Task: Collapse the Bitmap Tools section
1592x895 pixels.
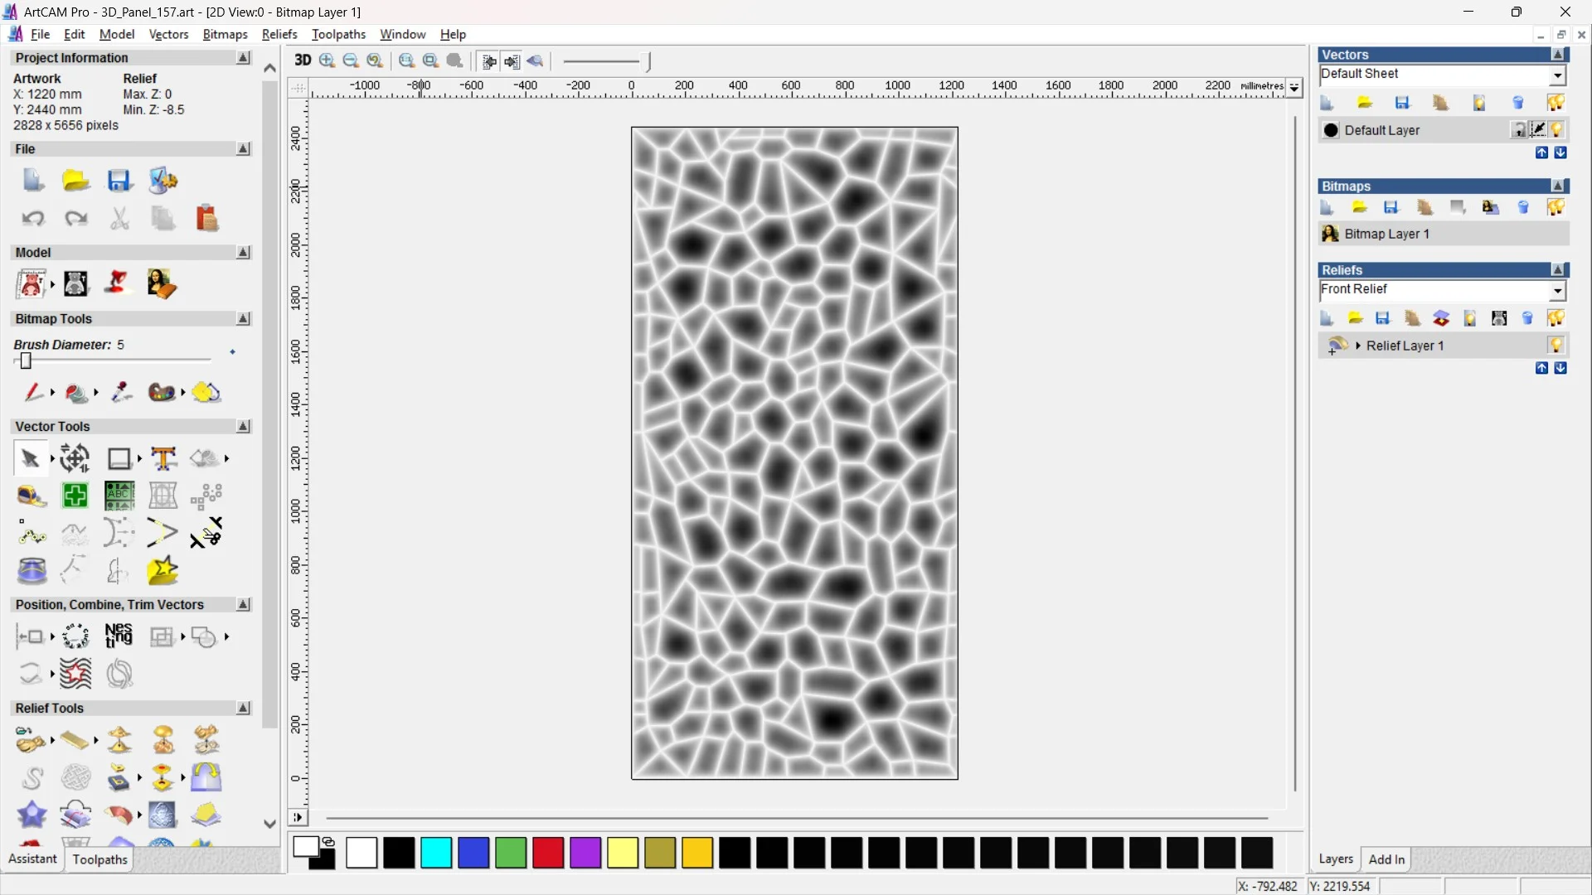Action: click(x=243, y=319)
